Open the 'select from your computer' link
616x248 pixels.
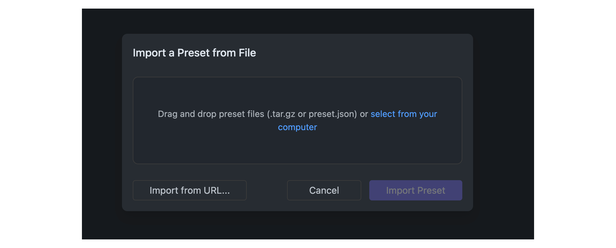403,114
